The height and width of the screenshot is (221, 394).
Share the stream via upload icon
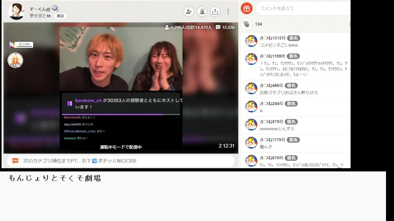(x=215, y=12)
